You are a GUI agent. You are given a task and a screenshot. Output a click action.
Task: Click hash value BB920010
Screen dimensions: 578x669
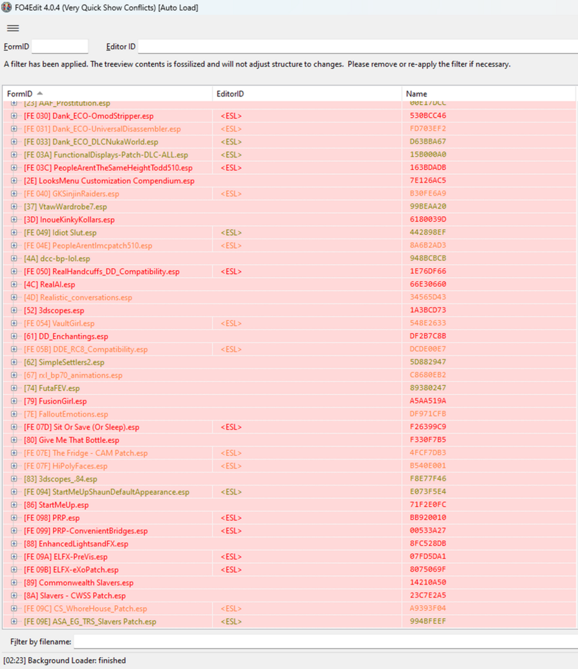click(x=428, y=517)
